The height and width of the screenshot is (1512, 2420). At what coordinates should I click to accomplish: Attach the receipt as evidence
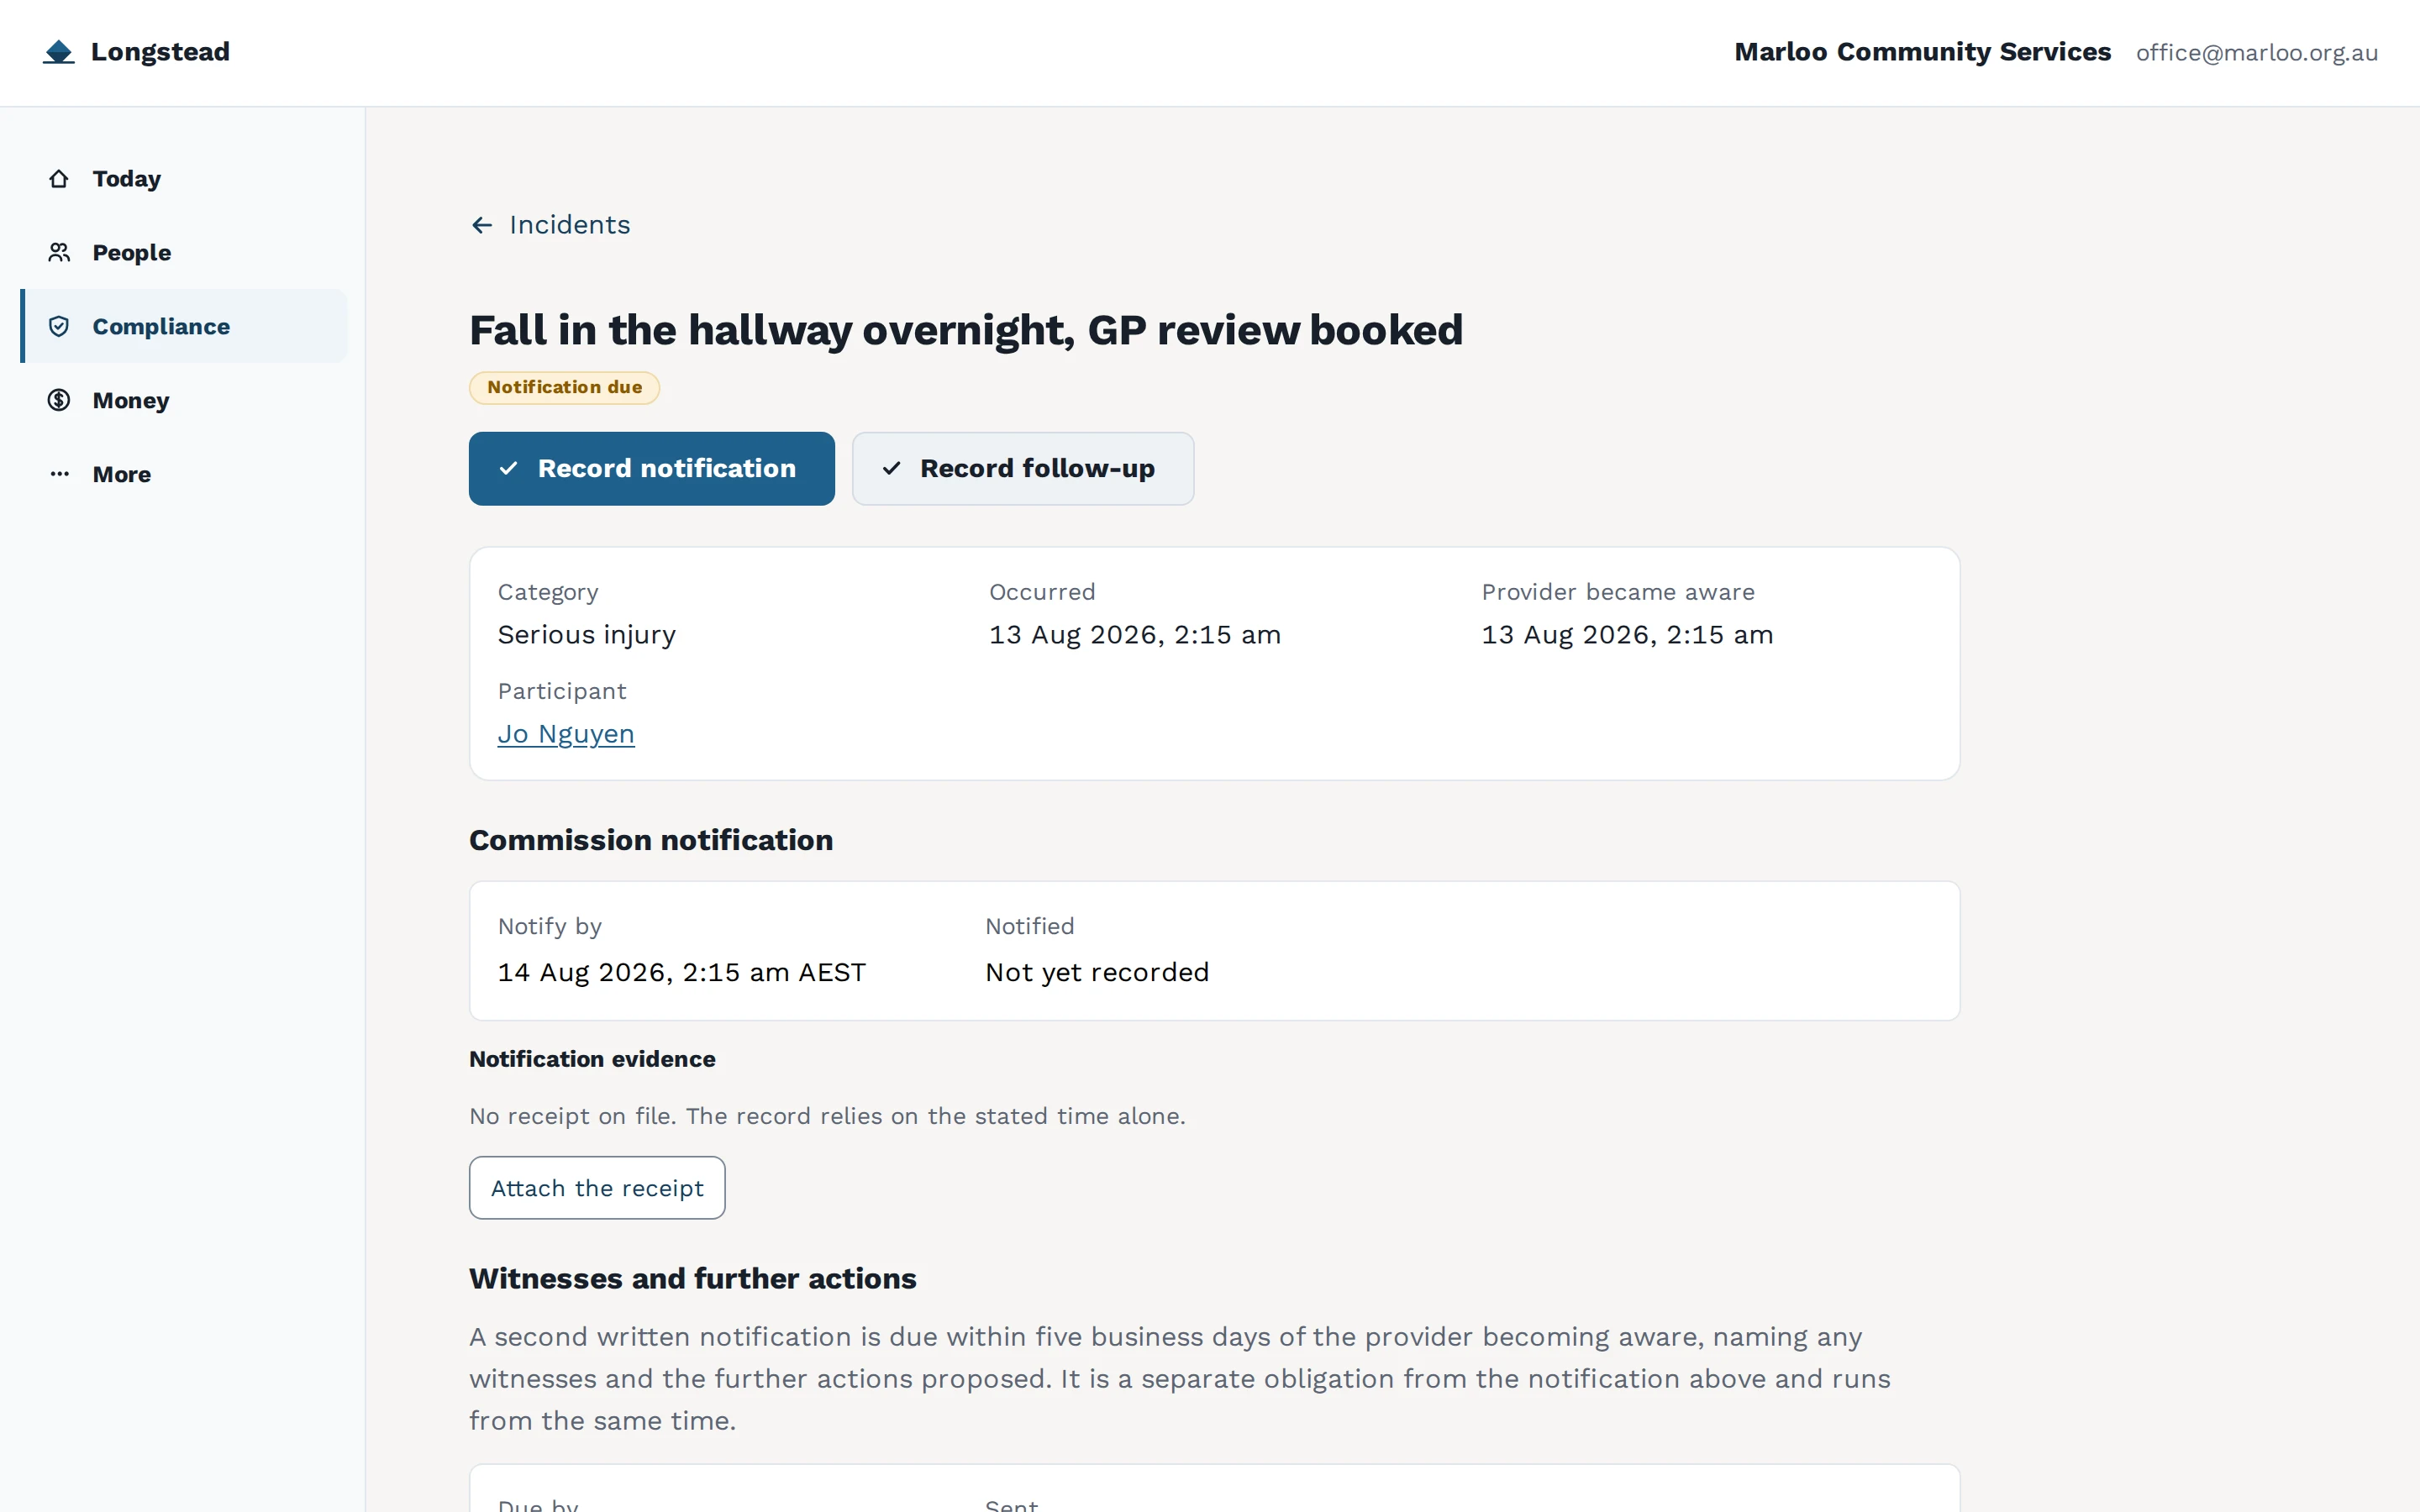tap(597, 1188)
